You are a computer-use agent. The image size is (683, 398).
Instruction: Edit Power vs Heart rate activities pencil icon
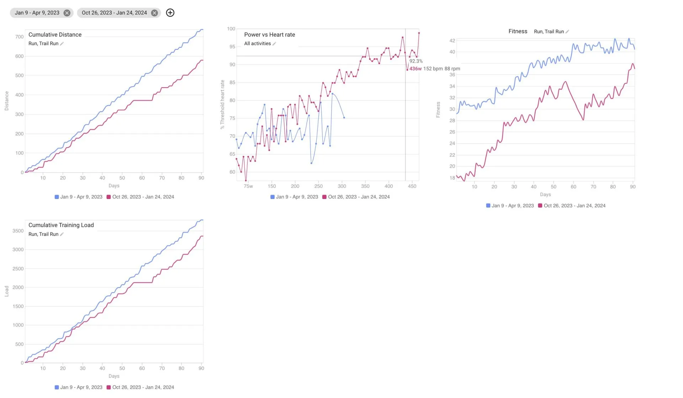click(x=274, y=43)
